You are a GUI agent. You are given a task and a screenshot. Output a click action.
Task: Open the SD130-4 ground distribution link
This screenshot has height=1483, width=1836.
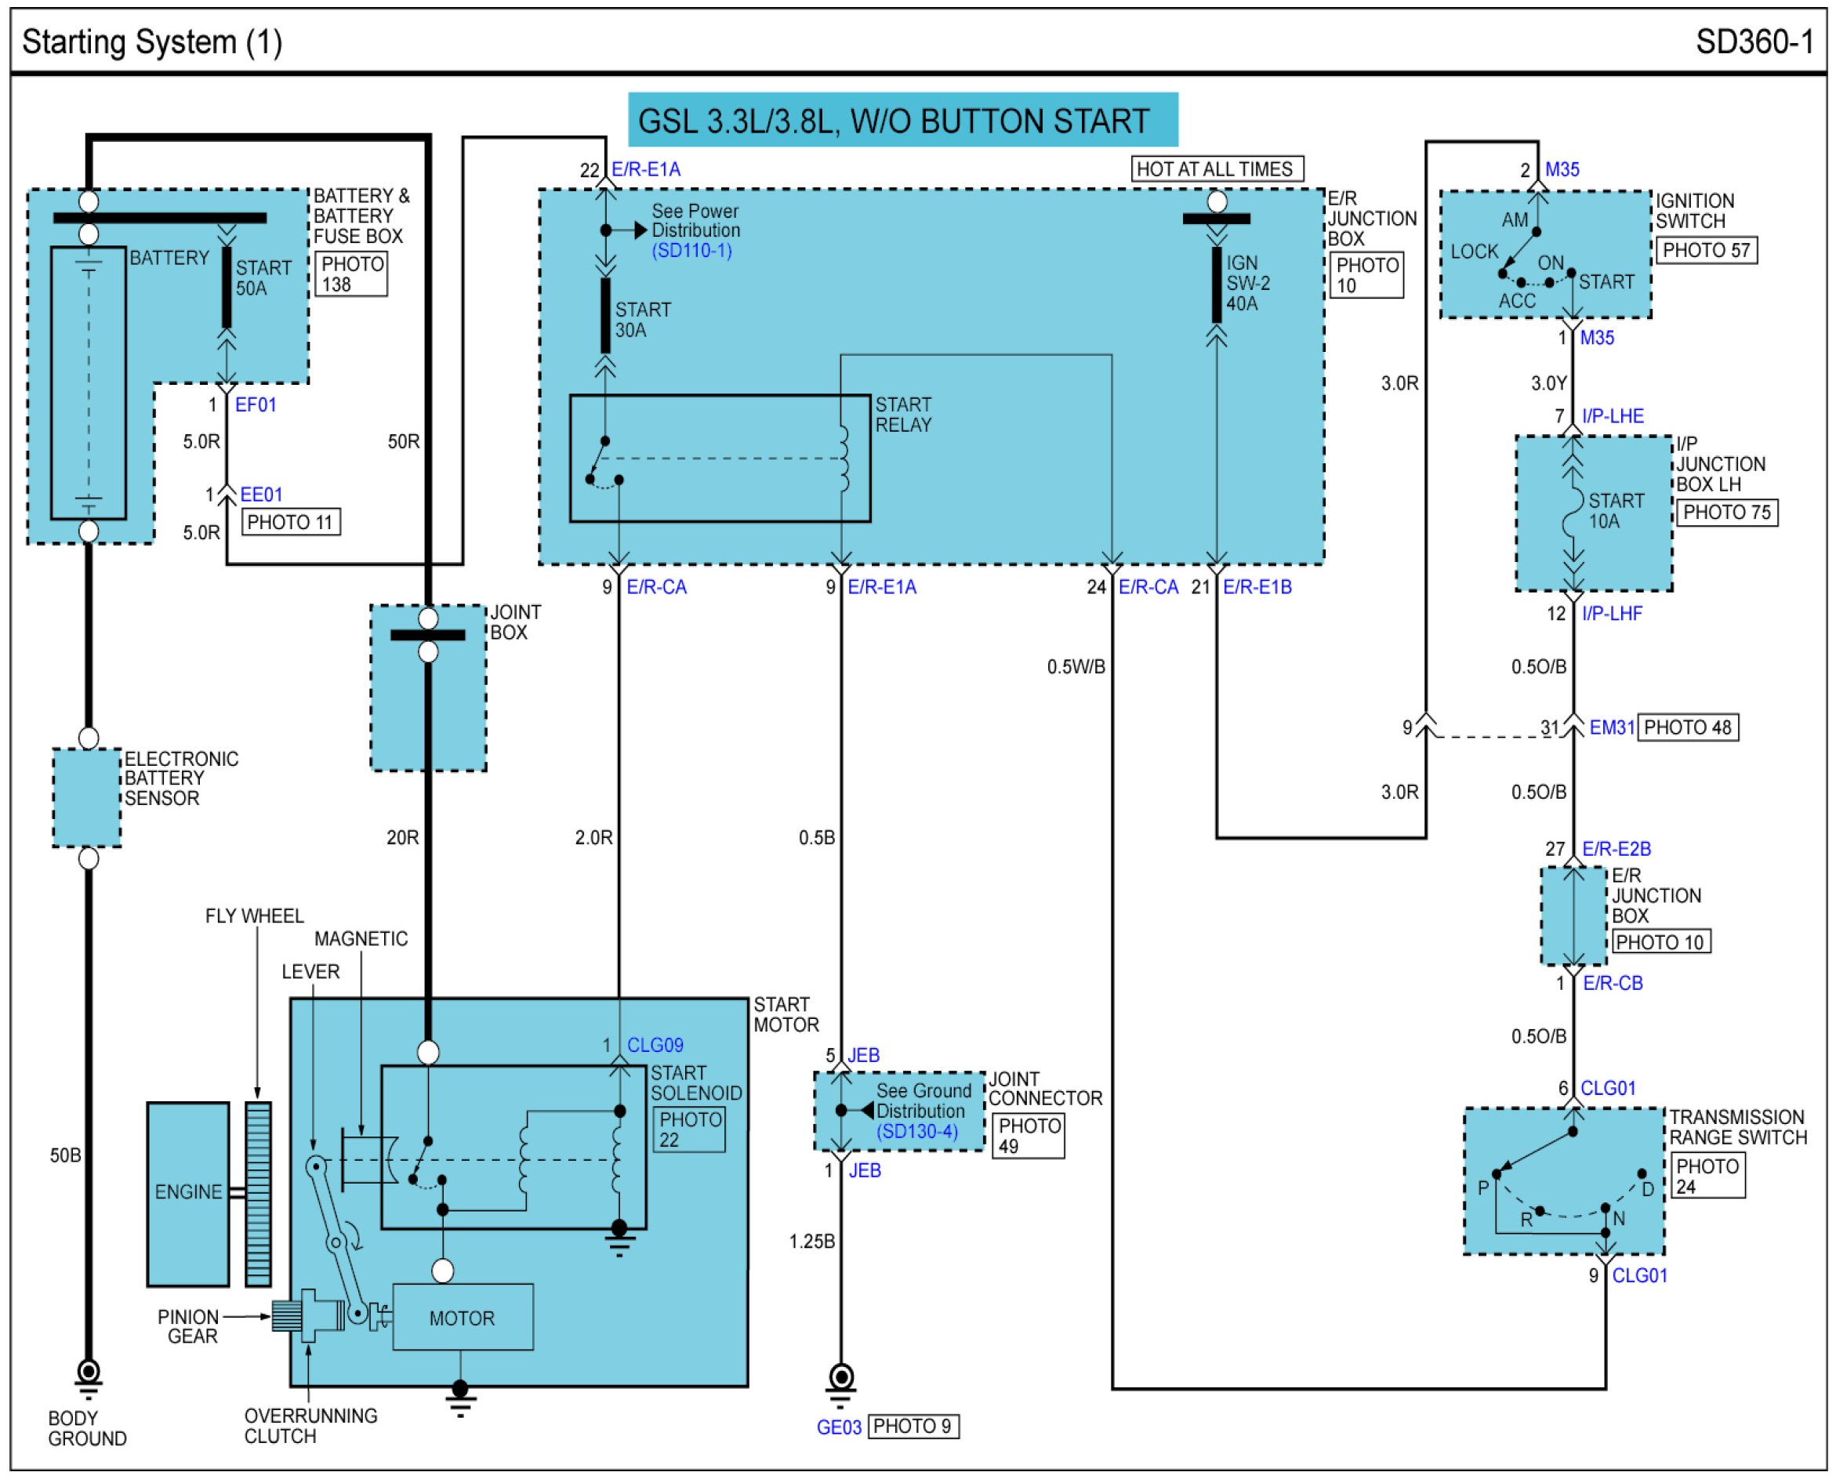916,1131
